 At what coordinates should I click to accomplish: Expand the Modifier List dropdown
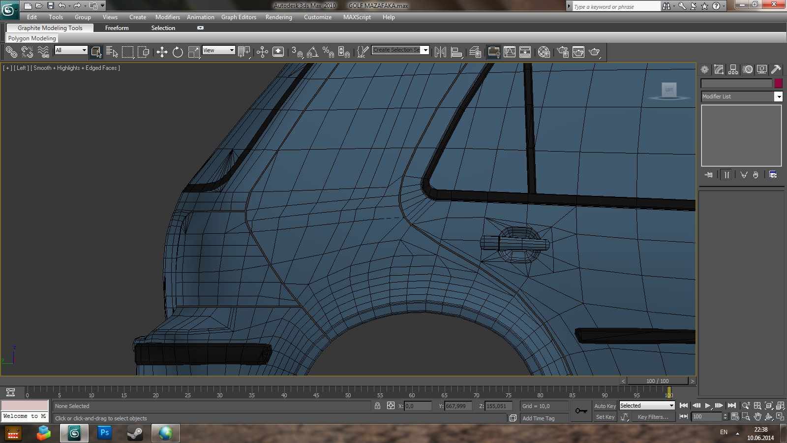pos(778,96)
